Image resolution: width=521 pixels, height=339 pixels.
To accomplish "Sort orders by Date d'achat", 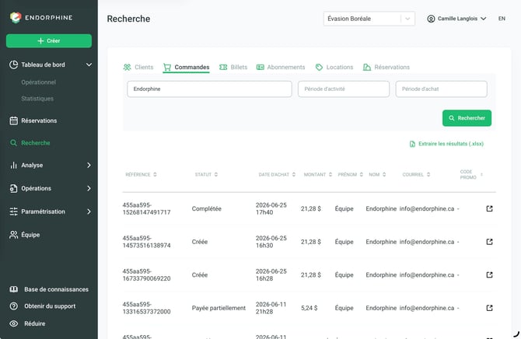I will pyautogui.click(x=294, y=174).
